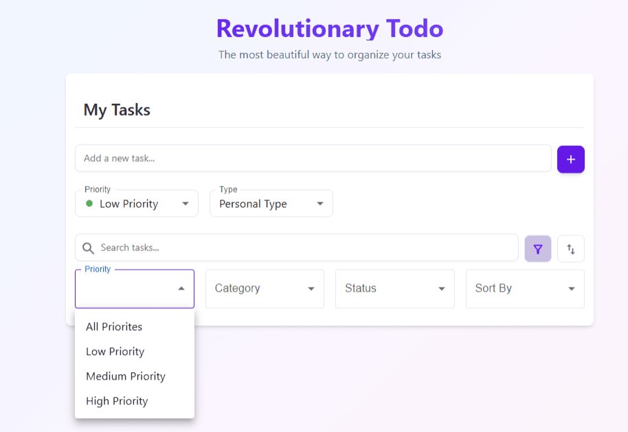This screenshot has width=628, height=432.
Task: Click the purple plus add-task button
Action: point(571,159)
